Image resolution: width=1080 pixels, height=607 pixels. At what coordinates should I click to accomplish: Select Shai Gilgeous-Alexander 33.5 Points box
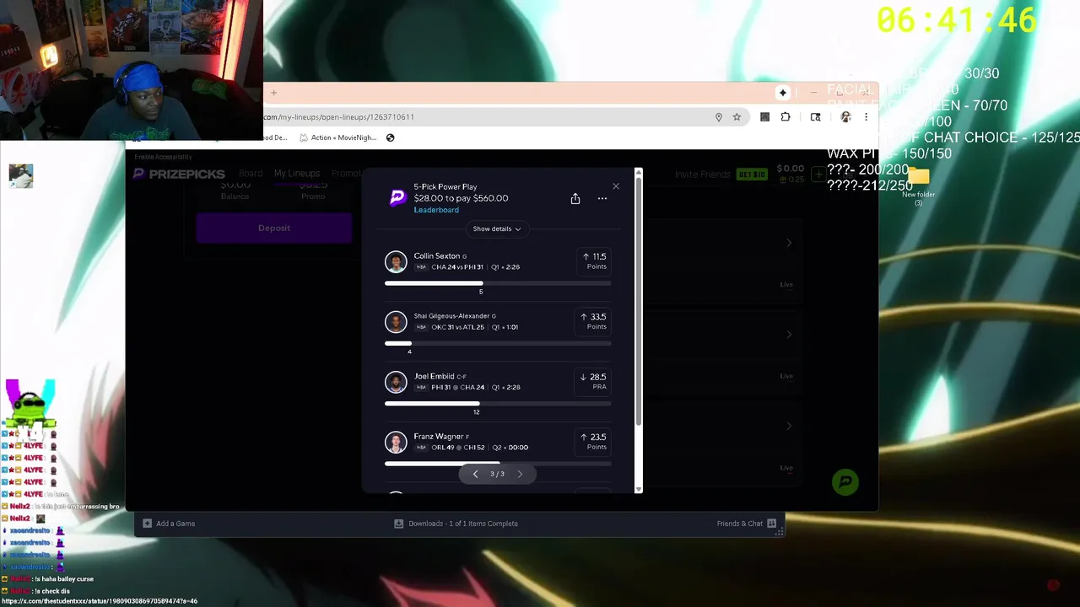point(593,321)
